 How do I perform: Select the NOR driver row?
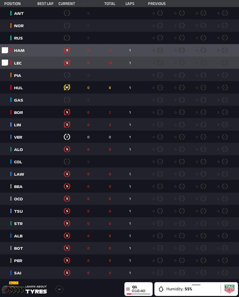click(119, 25)
